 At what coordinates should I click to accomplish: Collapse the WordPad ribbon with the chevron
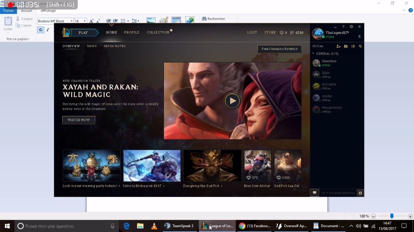(x=404, y=10)
